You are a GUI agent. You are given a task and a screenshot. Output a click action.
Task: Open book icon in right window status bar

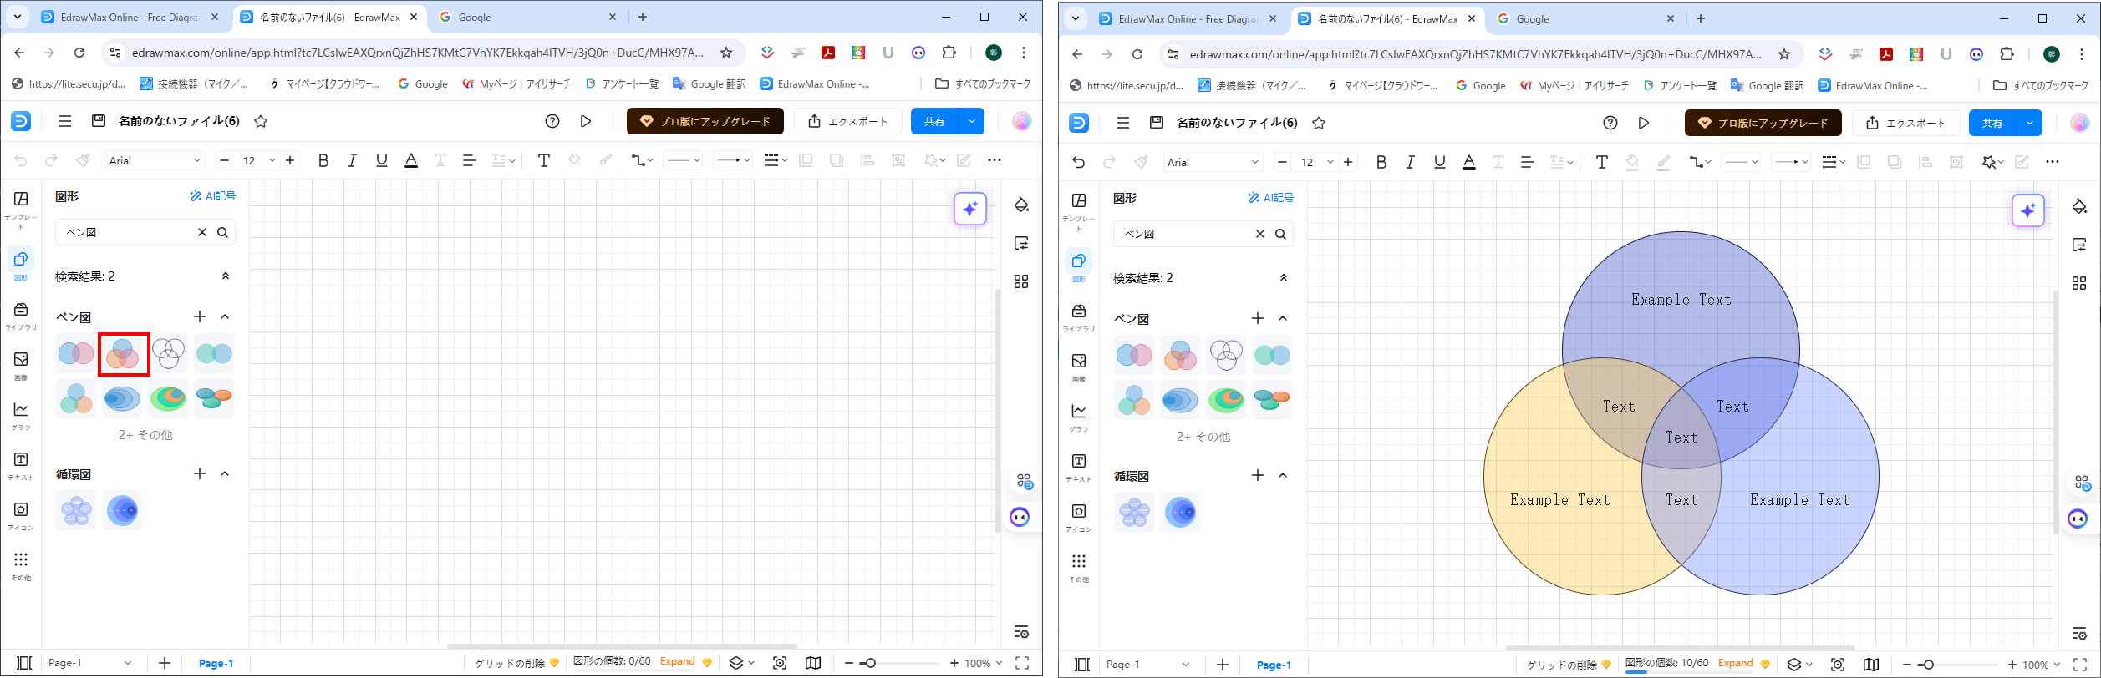pos(1871,665)
